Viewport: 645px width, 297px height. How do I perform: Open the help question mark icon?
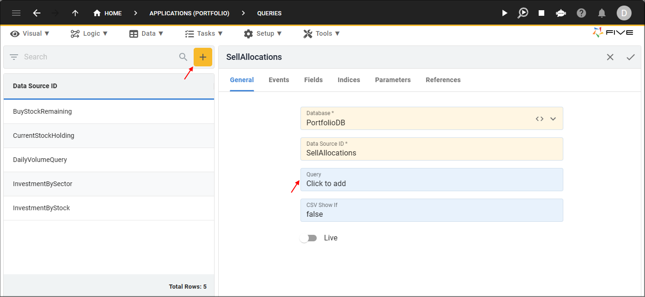[x=581, y=13]
